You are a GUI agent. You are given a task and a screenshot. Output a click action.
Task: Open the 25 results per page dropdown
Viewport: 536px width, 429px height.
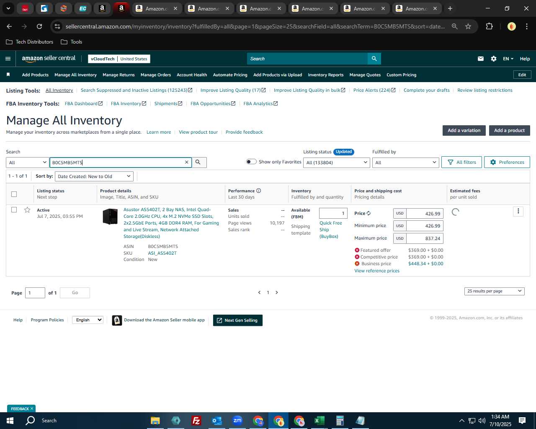click(x=494, y=291)
